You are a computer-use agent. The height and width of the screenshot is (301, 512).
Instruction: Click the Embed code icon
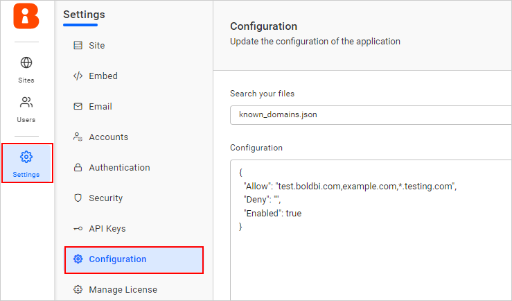click(78, 76)
